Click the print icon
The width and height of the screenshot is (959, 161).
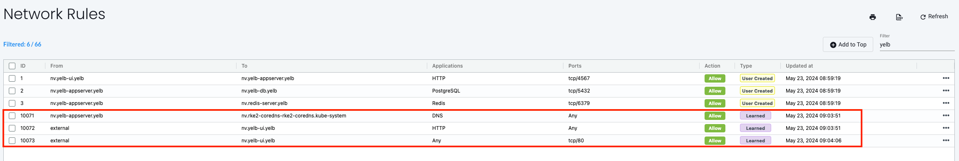click(x=872, y=17)
